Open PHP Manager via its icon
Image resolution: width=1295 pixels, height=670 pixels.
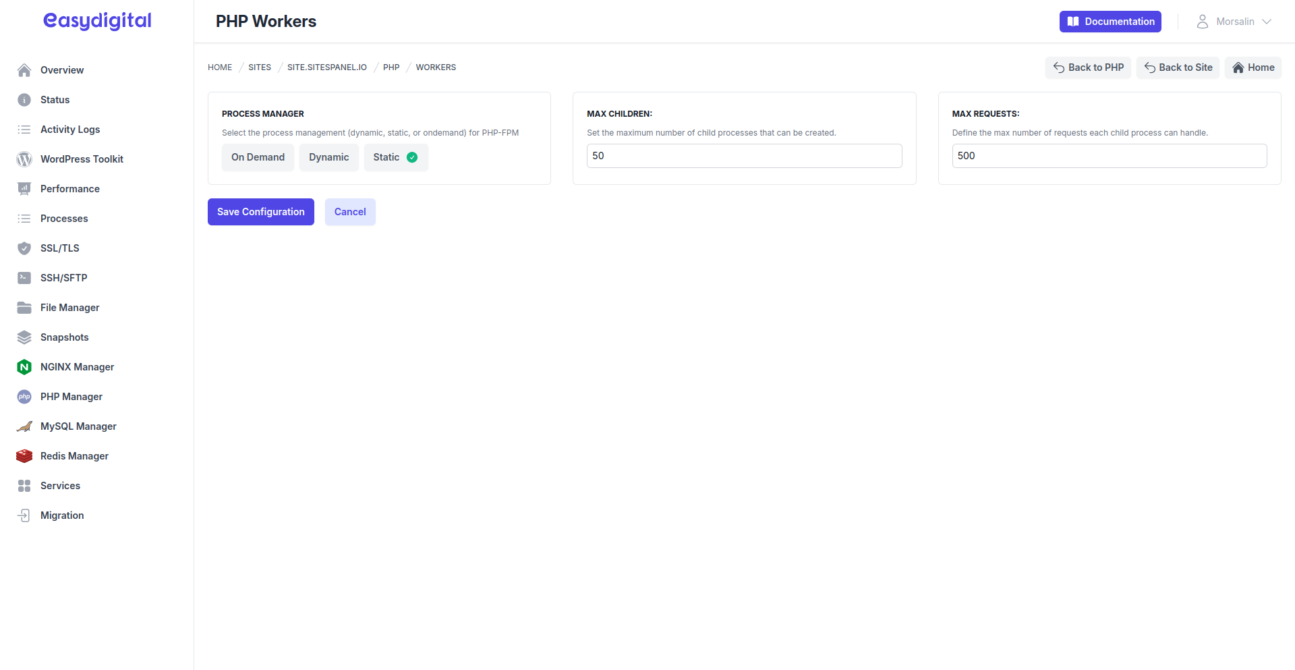click(x=24, y=397)
